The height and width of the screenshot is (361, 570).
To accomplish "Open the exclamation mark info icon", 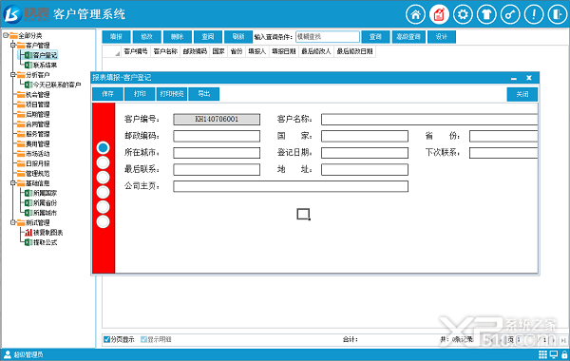I will [534, 14].
